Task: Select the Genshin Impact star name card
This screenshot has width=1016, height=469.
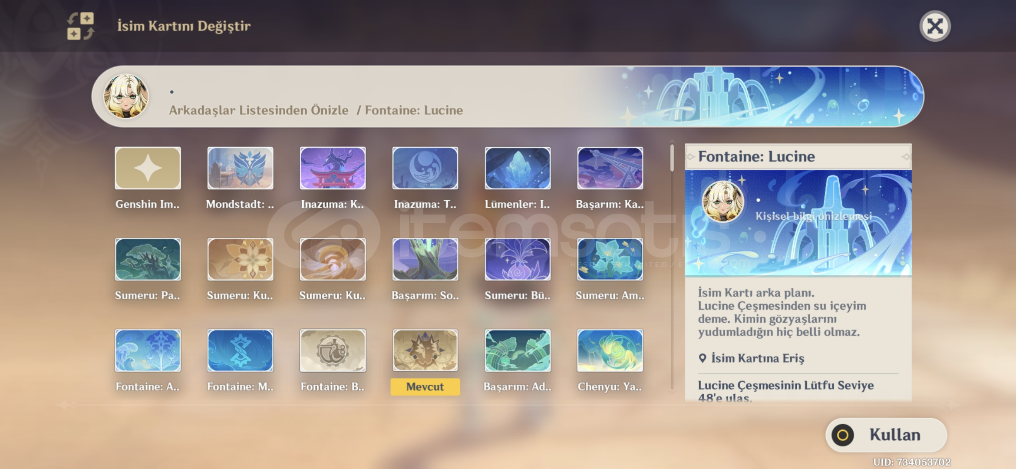Action: coord(148,168)
